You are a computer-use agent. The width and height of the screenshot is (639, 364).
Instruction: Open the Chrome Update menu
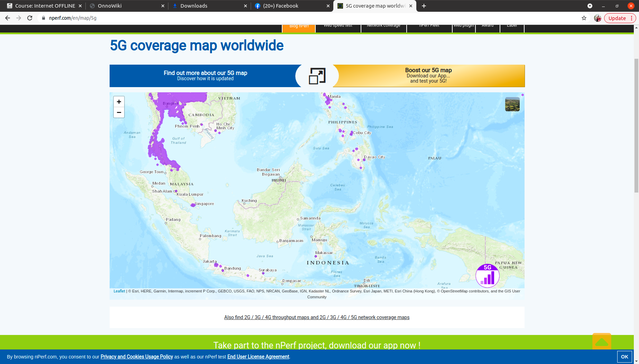point(620,18)
